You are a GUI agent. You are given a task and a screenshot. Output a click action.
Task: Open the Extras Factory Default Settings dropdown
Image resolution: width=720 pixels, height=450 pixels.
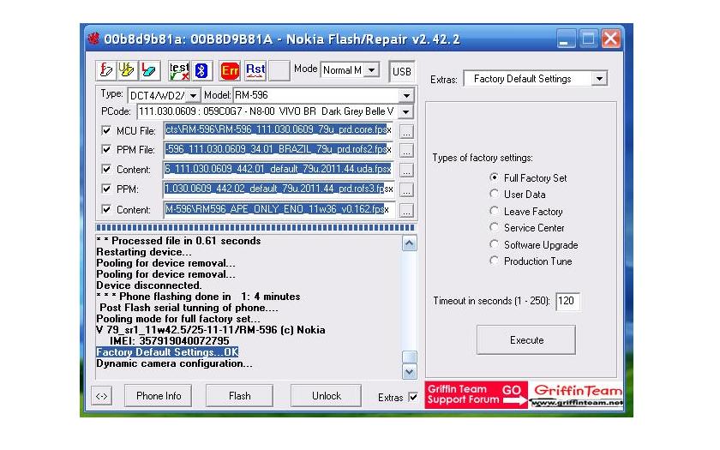599,79
